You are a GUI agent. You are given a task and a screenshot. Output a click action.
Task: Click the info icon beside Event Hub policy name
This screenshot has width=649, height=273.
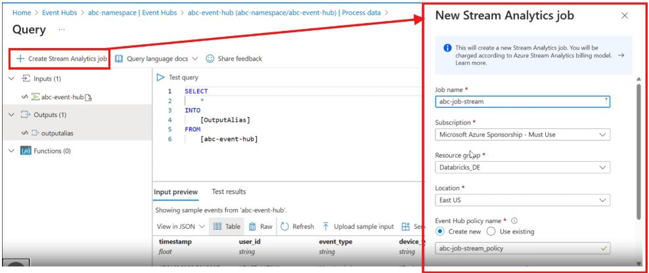coord(514,221)
